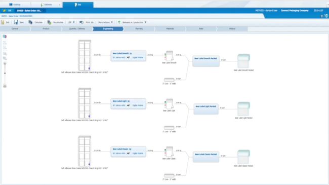The image size is (329, 185).
Task: Click the top end of zoom slider
Action: [5, 63]
